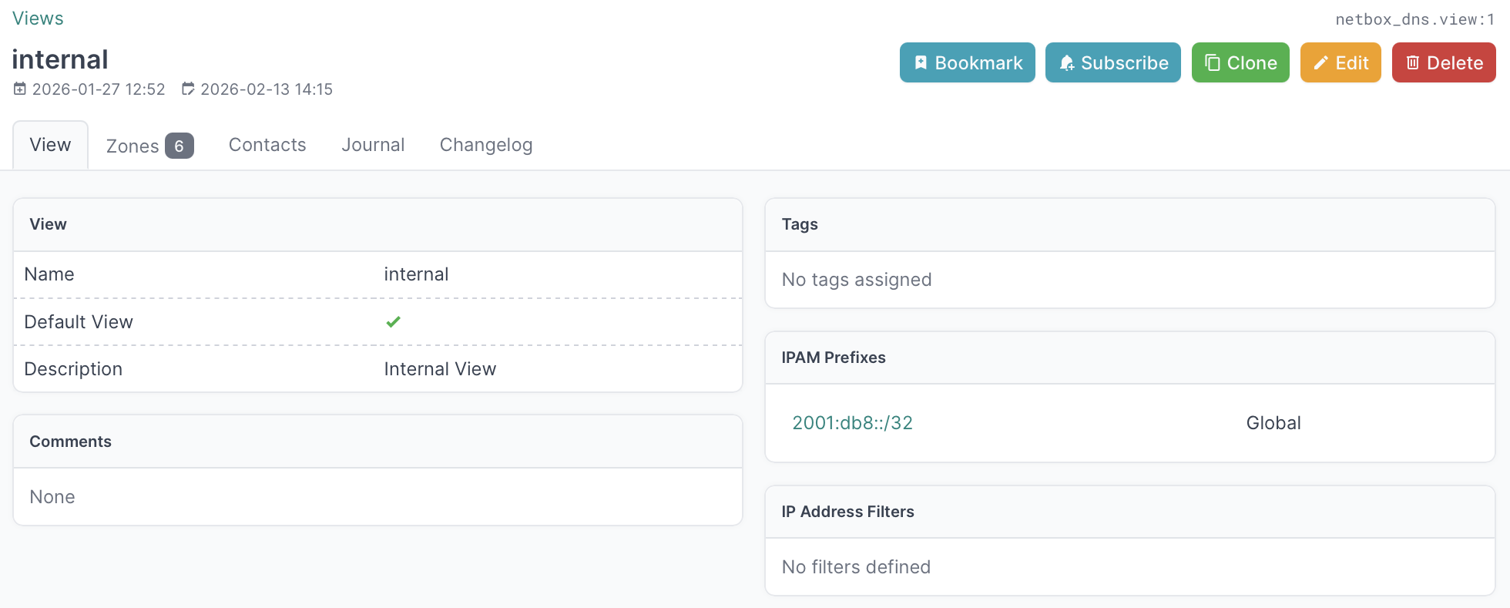
Task: Click the Zones count badge 6
Action: 179,146
